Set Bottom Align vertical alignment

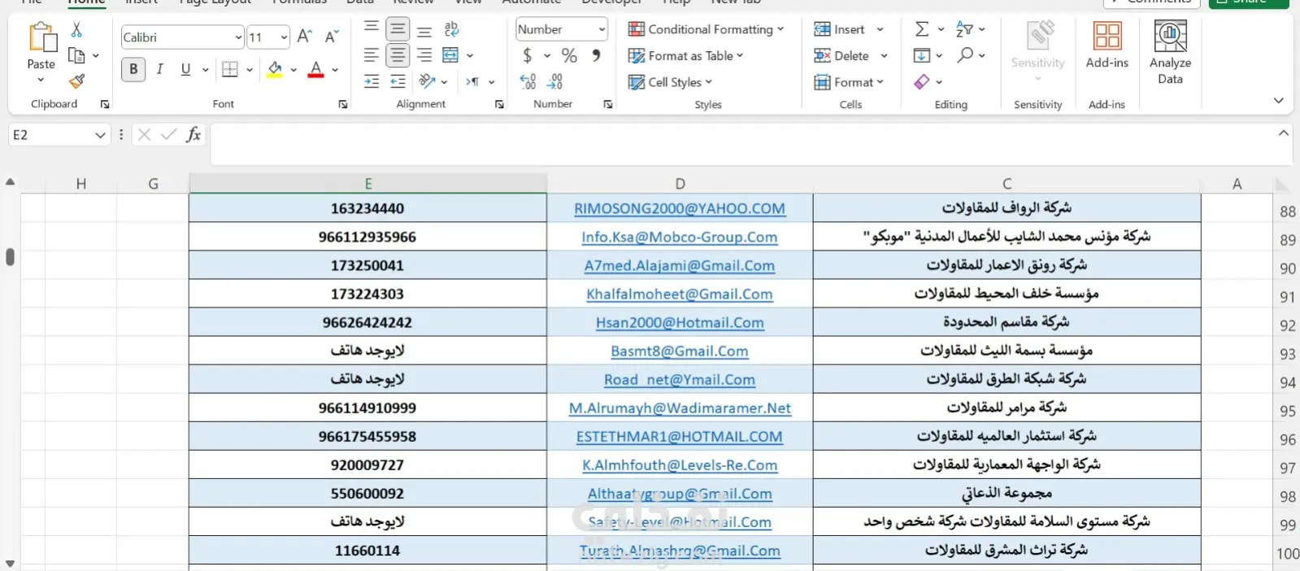pyautogui.click(x=424, y=30)
